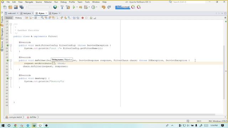The height and width of the screenshot is (128, 228).
Task: Click the Search input field
Action: pos(189,2)
